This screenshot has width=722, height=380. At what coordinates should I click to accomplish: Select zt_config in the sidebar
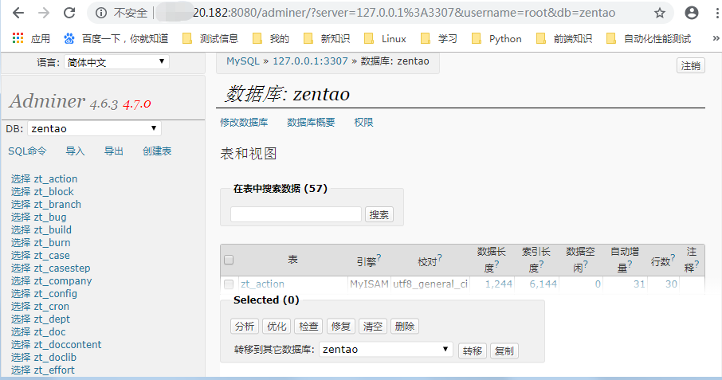coord(55,293)
